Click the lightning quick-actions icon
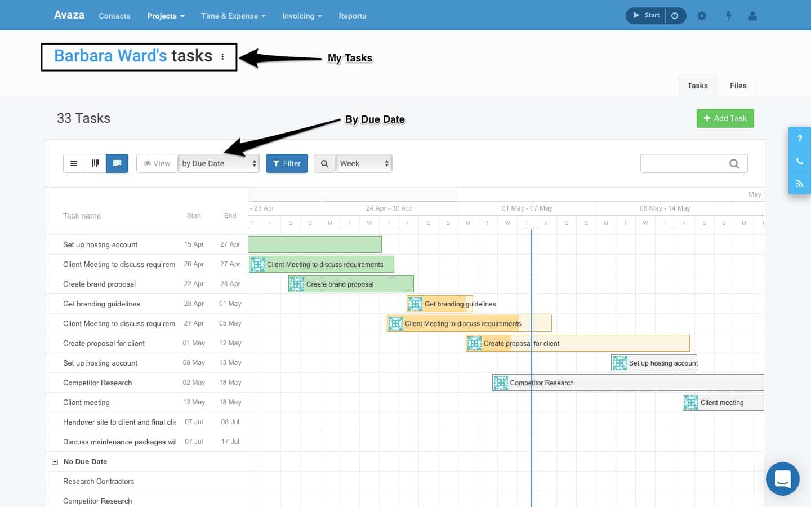Viewport: 811px width, 507px height. 728,16
